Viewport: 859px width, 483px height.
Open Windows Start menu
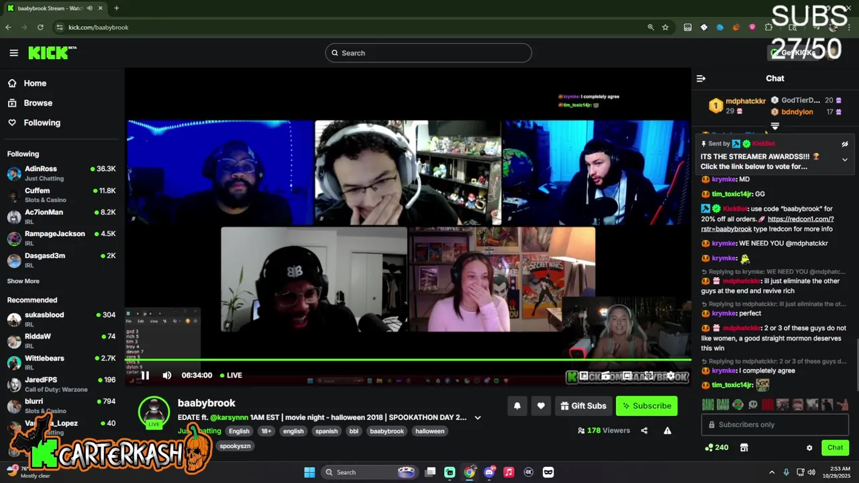coord(309,472)
